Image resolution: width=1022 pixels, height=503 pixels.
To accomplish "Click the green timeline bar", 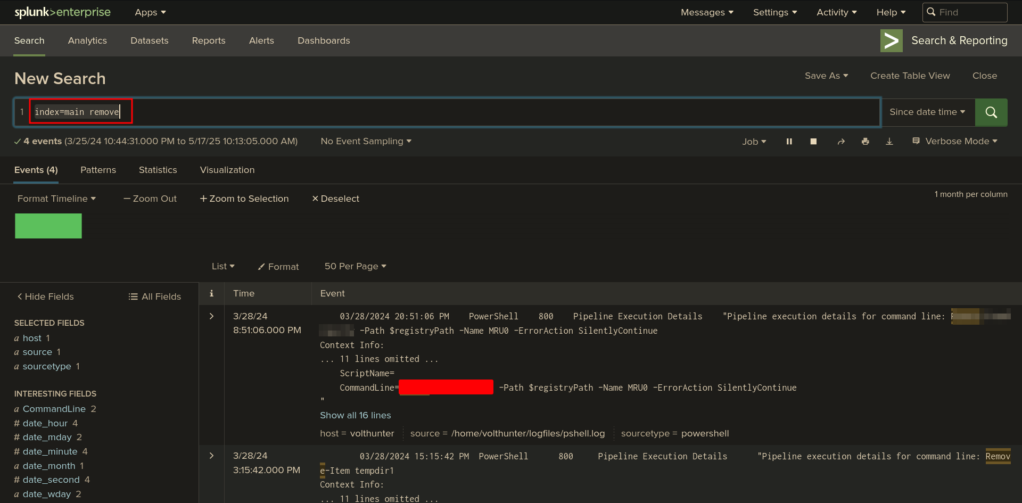I will [x=48, y=226].
